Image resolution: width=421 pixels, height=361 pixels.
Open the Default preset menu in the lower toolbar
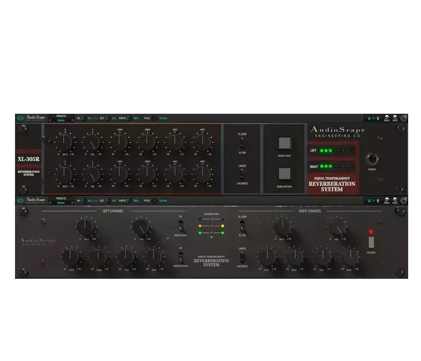pyautogui.click(x=61, y=203)
